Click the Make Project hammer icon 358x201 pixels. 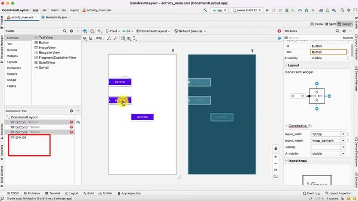[205, 10]
